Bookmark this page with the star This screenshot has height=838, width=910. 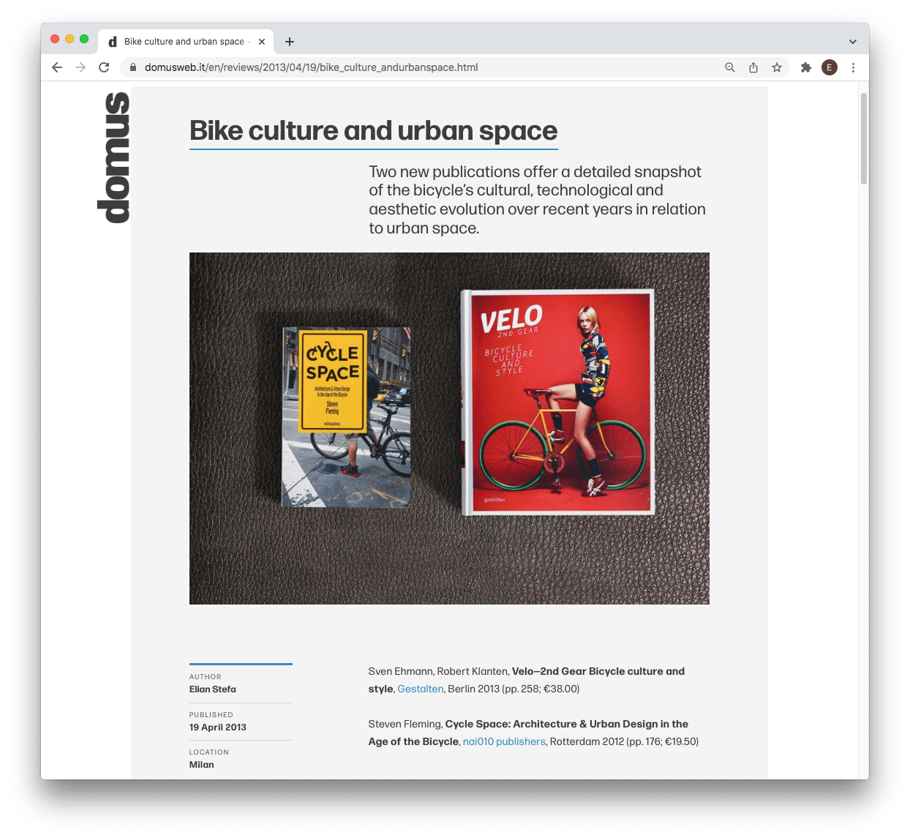[776, 67]
